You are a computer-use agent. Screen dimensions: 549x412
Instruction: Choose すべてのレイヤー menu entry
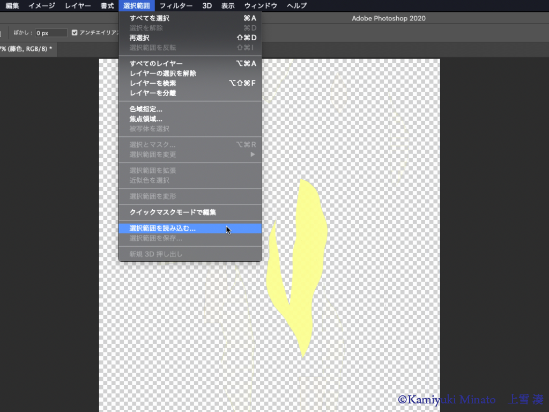[156, 63]
